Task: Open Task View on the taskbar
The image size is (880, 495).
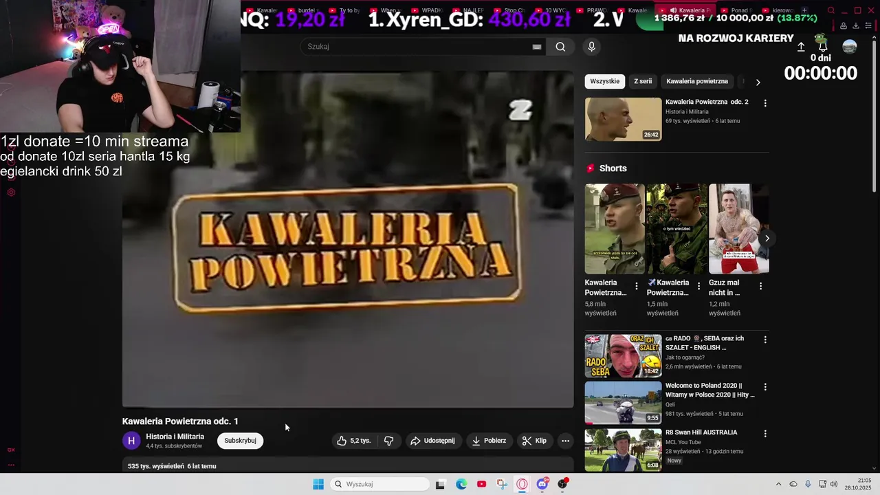Action: click(441, 484)
